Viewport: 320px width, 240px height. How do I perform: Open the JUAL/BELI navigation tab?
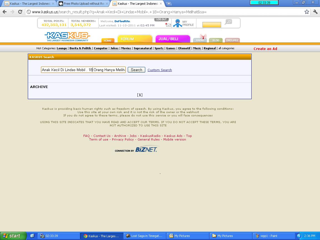click(172, 39)
